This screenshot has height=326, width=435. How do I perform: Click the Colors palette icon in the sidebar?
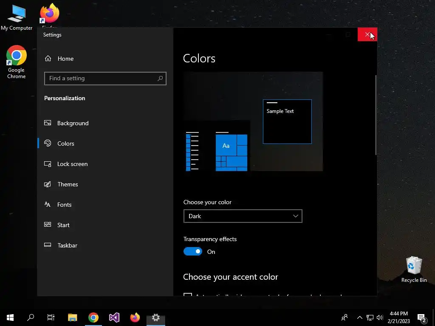click(x=48, y=143)
